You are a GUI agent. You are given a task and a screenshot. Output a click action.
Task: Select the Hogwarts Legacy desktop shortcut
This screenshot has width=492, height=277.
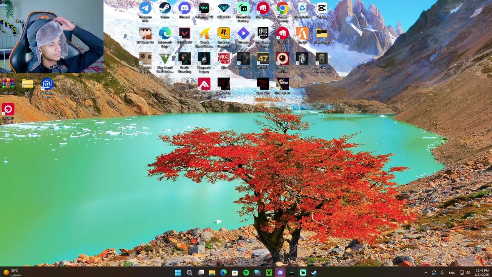[204, 62]
